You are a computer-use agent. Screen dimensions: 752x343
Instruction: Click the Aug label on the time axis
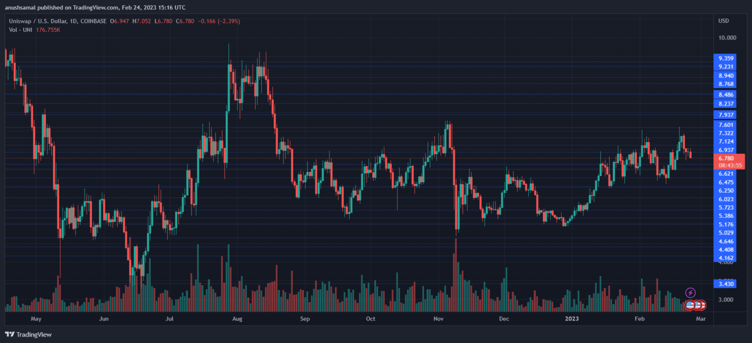tap(237, 319)
